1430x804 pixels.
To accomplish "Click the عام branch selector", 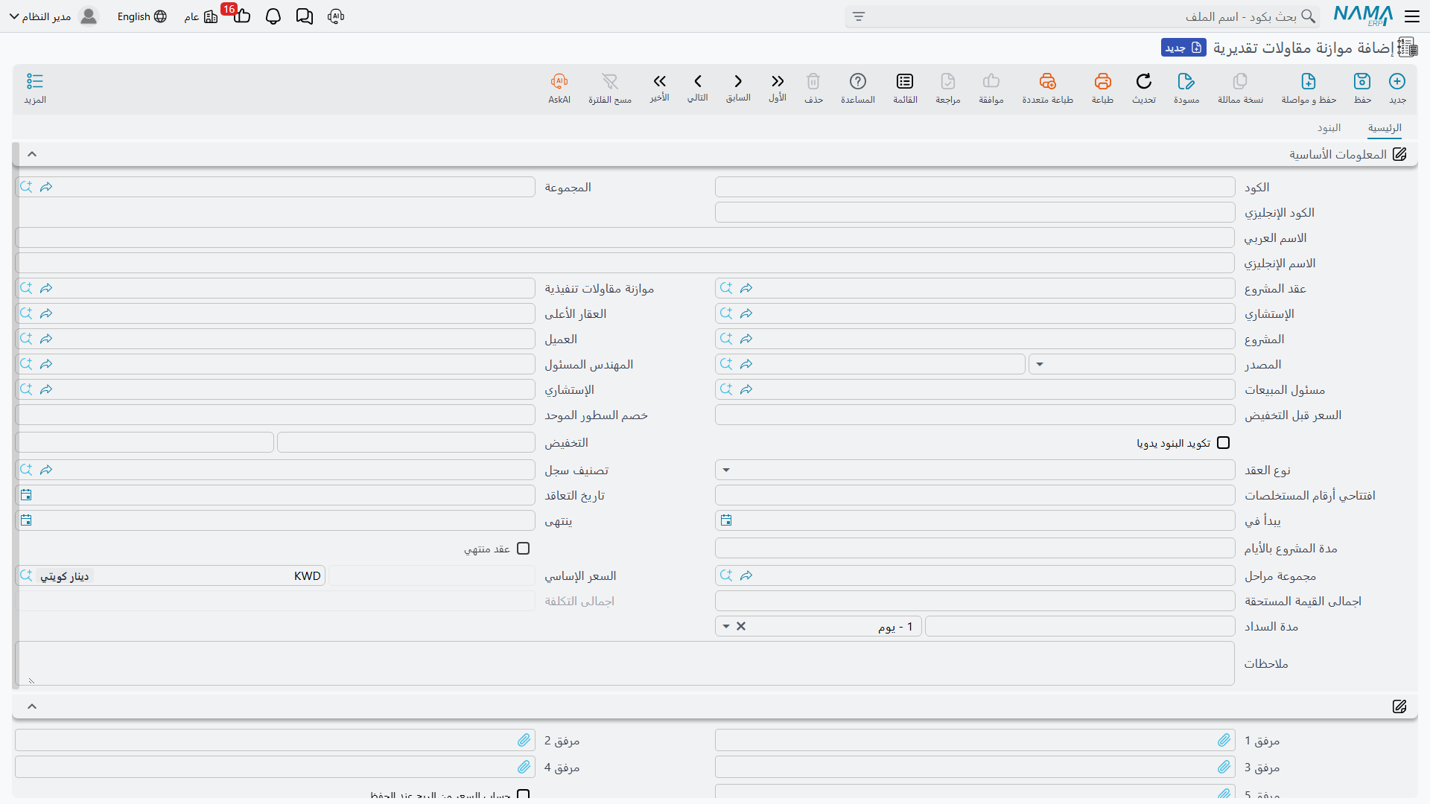I will tap(201, 16).
